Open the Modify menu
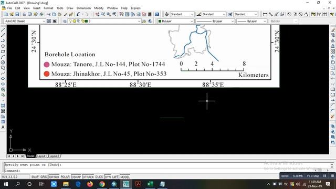Viewport: 336px width, 189px height. (x=99, y=8)
